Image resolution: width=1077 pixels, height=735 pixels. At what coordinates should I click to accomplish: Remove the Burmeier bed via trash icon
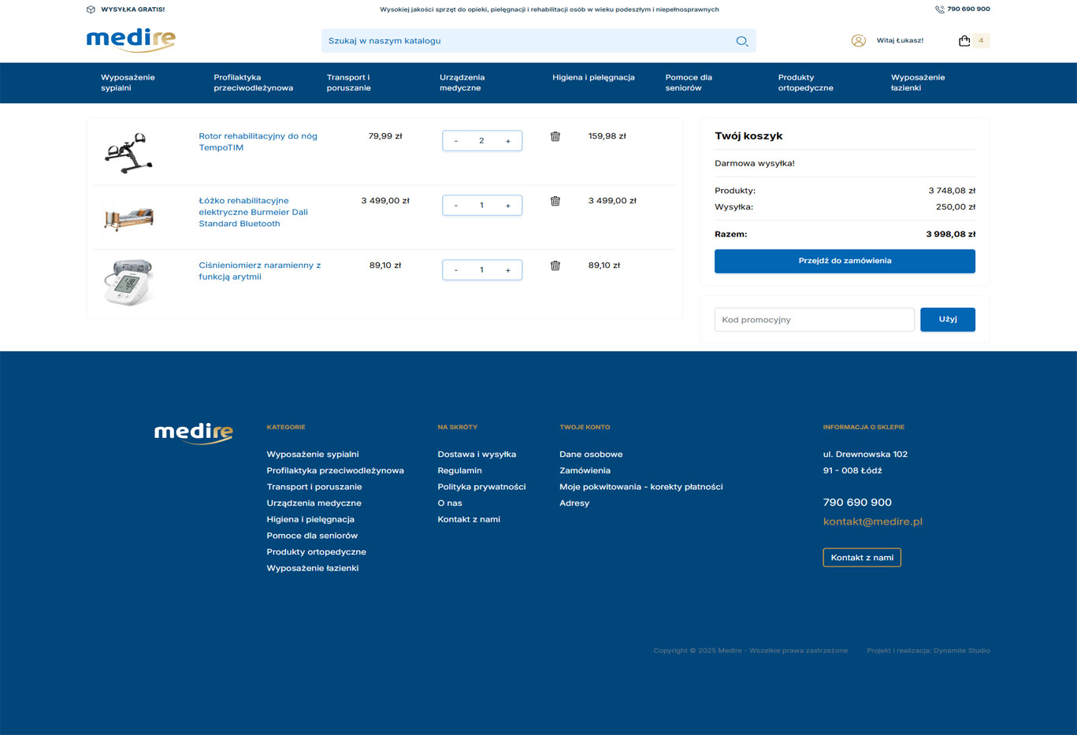[x=555, y=201]
